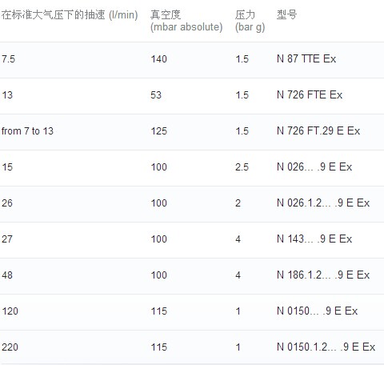The width and height of the screenshot is (384, 365).
Task: Open model N 0150... .9 E Ex
Action: click(317, 311)
